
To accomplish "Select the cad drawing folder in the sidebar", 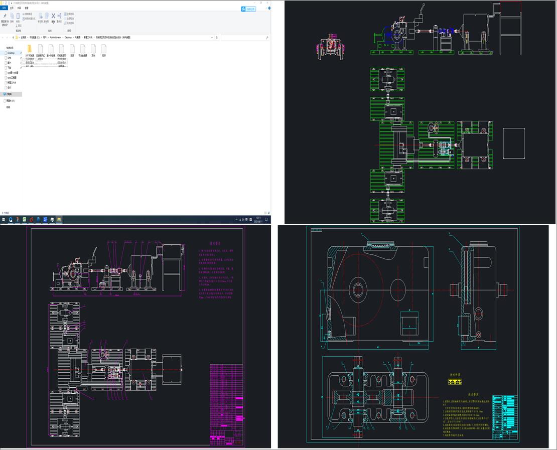I will pyautogui.click(x=11, y=72).
